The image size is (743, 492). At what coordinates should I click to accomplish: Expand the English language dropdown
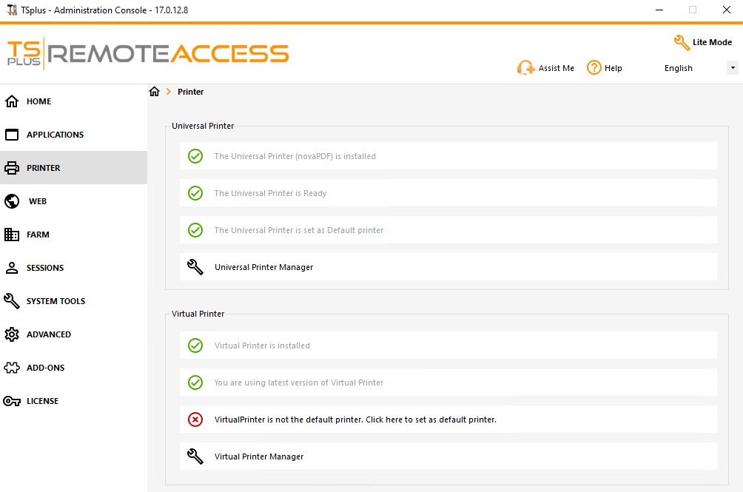pyautogui.click(x=732, y=67)
